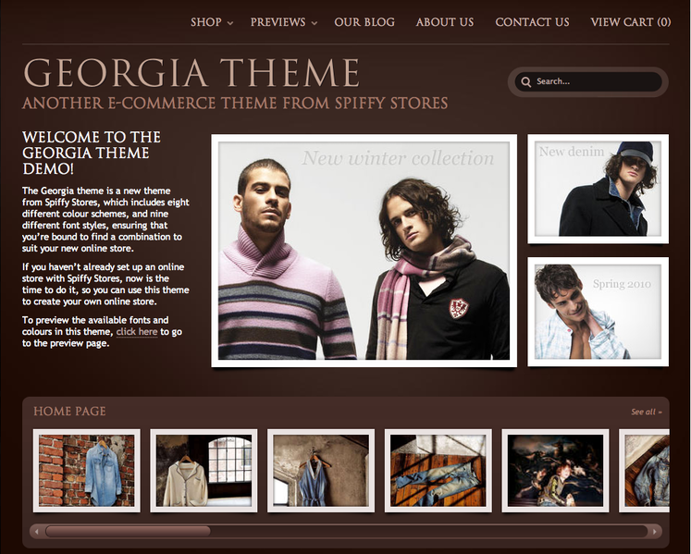Open the About Us page
The height and width of the screenshot is (554, 691).
(445, 22)
